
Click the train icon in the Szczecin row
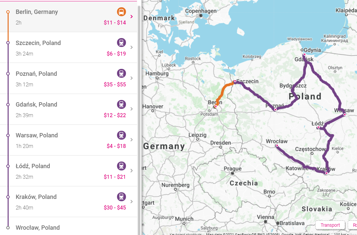click(x=121, y=43)
